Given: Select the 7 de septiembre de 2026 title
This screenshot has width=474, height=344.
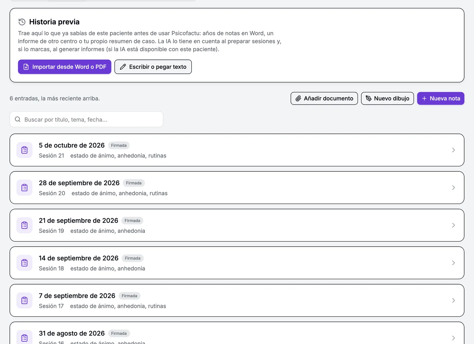Looking at the screenshot, I should pos(77,296).
